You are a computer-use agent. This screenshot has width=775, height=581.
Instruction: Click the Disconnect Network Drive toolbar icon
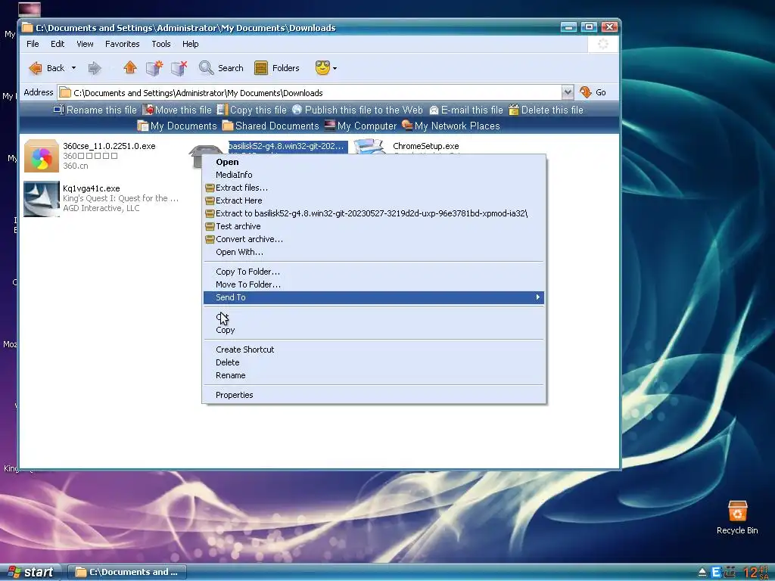pos(179,67)
